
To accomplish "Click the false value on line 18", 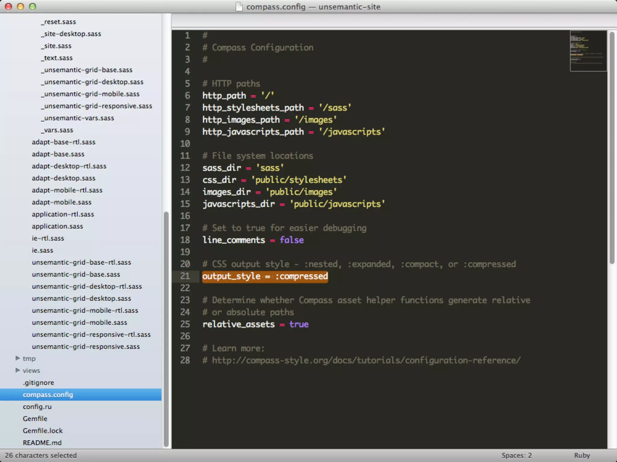I will coord(292,240).
